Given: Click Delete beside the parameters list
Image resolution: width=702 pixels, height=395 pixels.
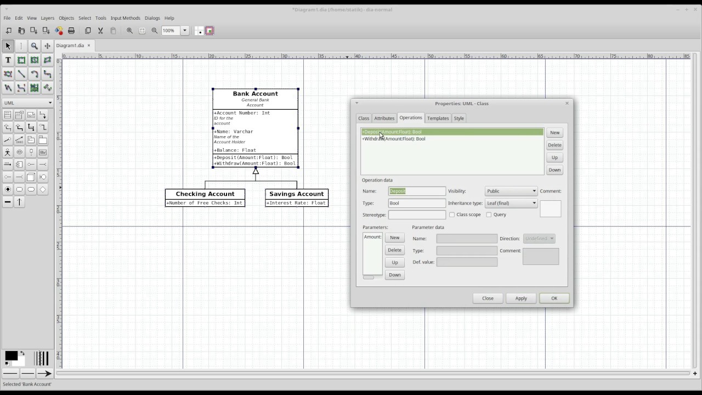Looking at the screenshot, I should (394, 250).
